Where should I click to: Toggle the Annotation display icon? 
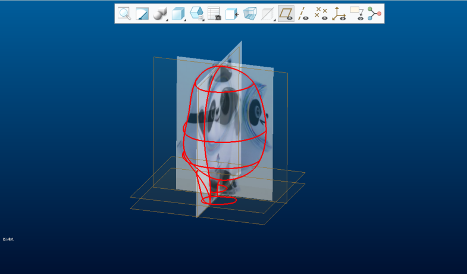pos(356,14)
